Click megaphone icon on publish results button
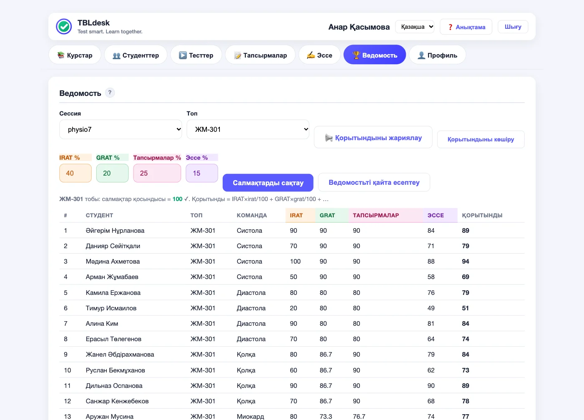The height and width of the screenshot is (420, 584). pos(329,138)
